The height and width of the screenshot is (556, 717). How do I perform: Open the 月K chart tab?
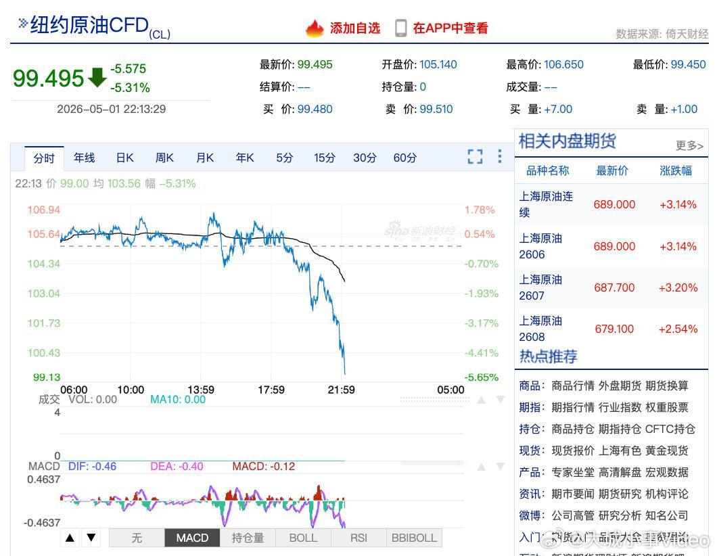204,158
